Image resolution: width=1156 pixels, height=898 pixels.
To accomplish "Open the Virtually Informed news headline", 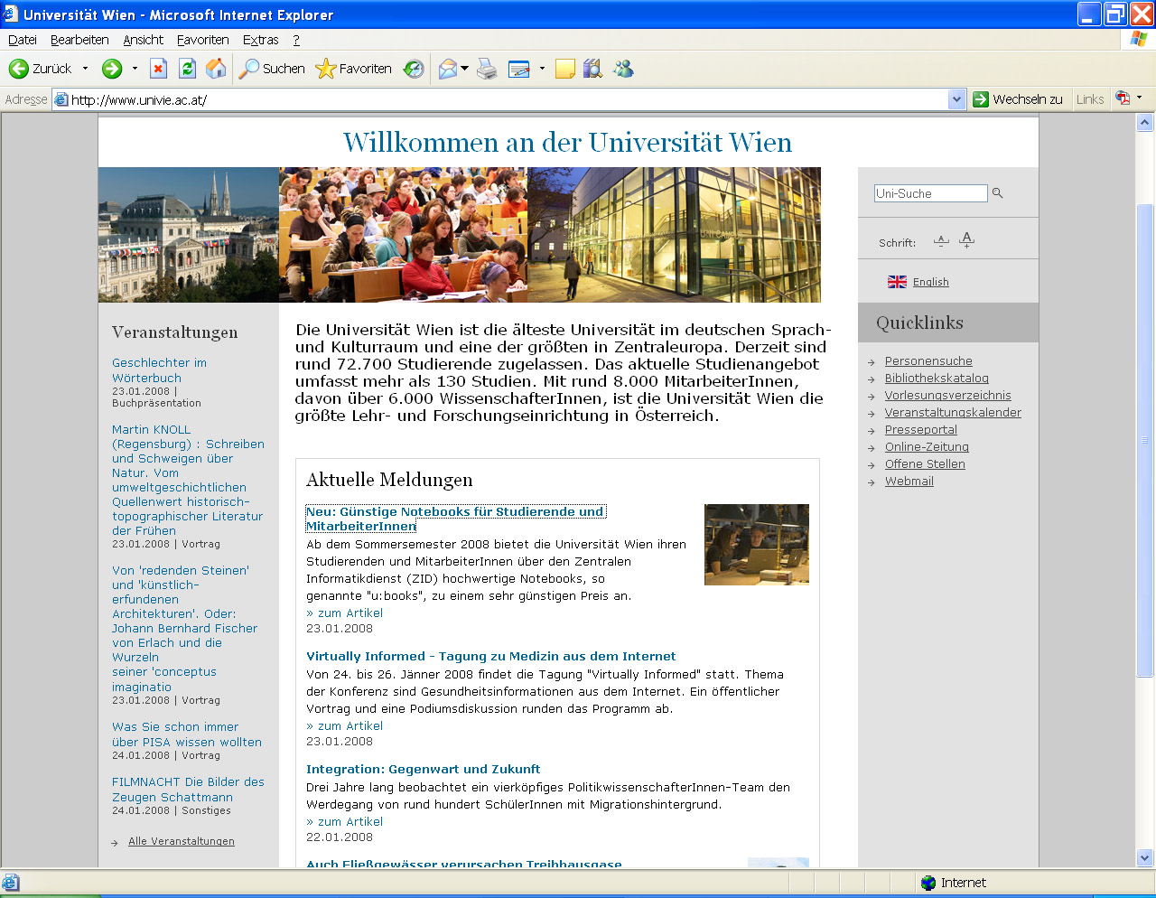I will pyautogui.click(x=490, y=657).
